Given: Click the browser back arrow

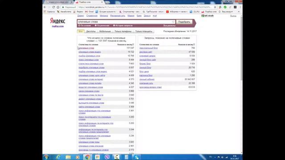Looking at the screenshot, I should pos(45,7).
